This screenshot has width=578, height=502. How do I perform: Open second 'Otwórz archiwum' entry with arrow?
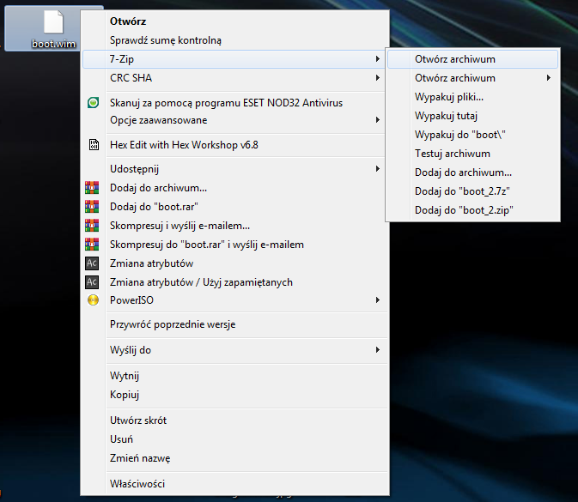[472, 78]
